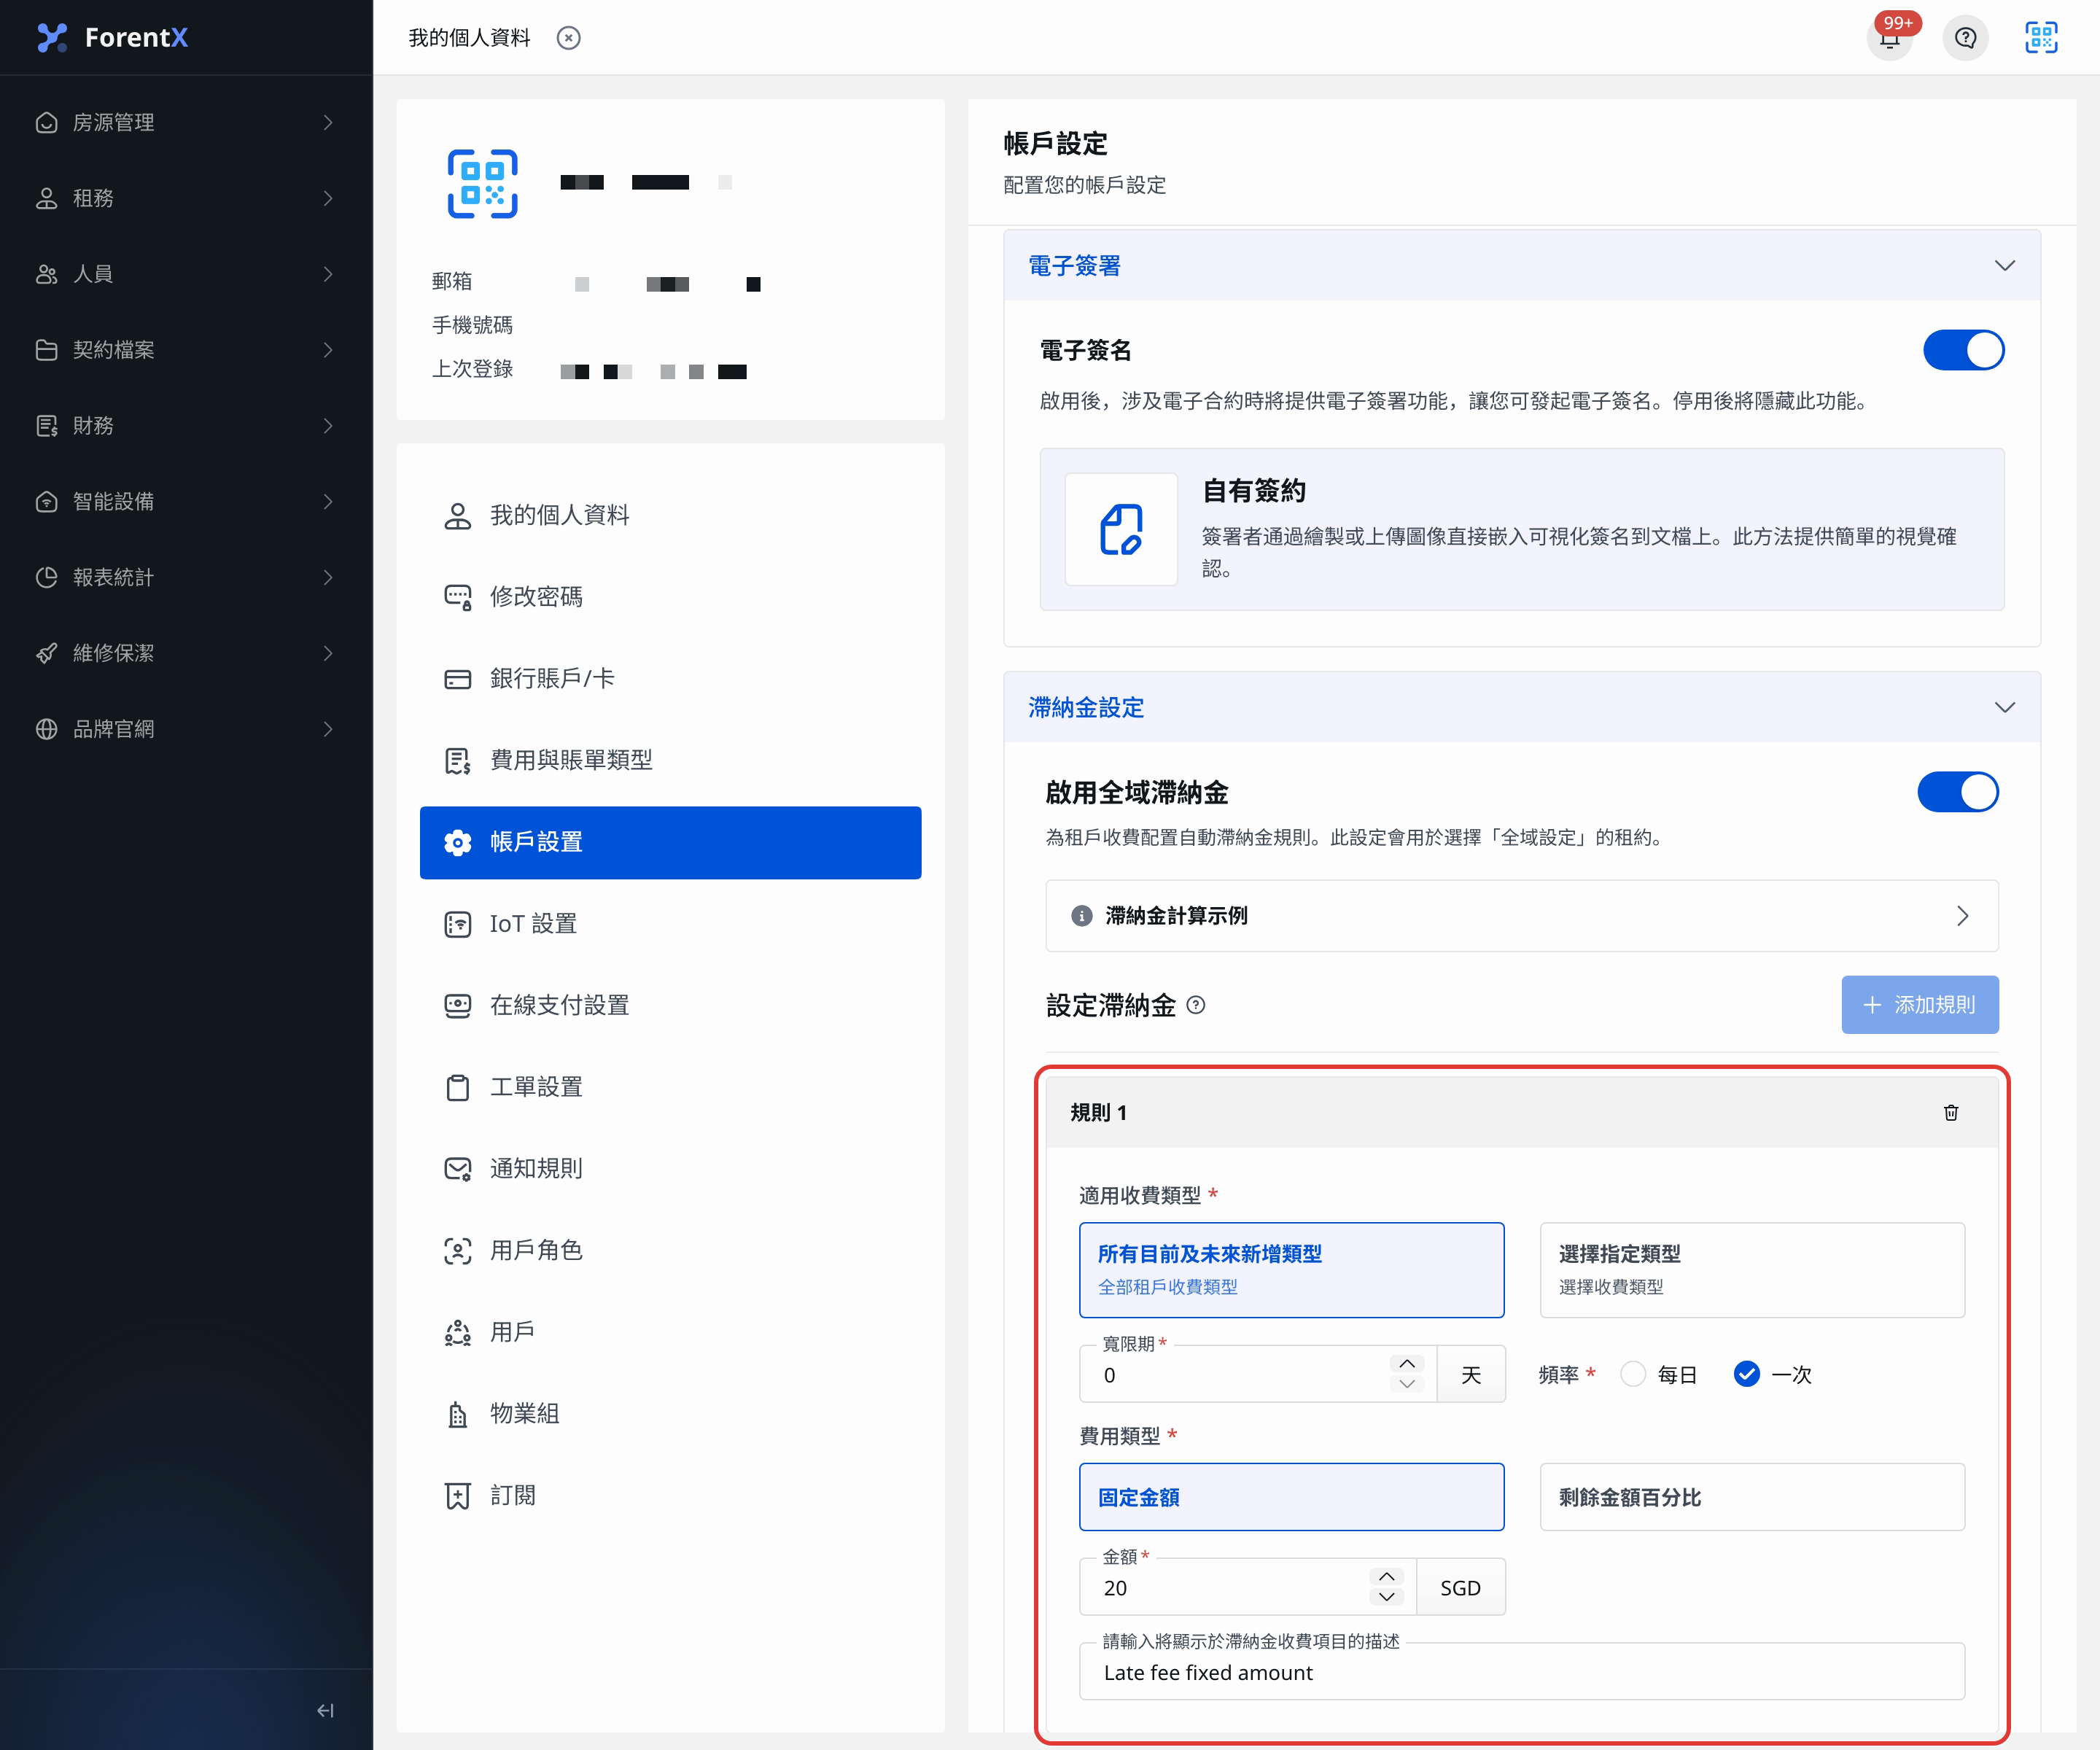Open 訂閱 settings
Screen dimensions: 2100x1750
(670, 1496)
